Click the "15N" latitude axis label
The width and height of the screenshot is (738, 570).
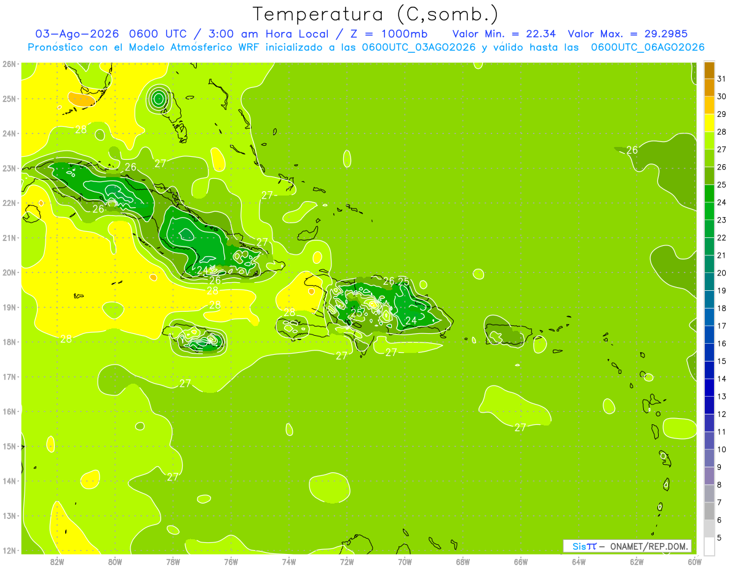pos(9,446)
